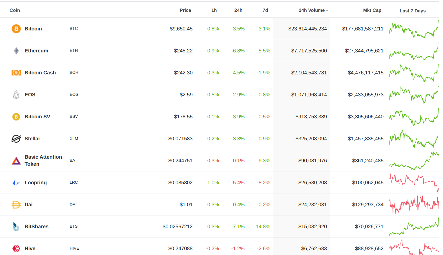Open the Ethereum coin name link
Viewport: 443px width, 255px height.
36,51
